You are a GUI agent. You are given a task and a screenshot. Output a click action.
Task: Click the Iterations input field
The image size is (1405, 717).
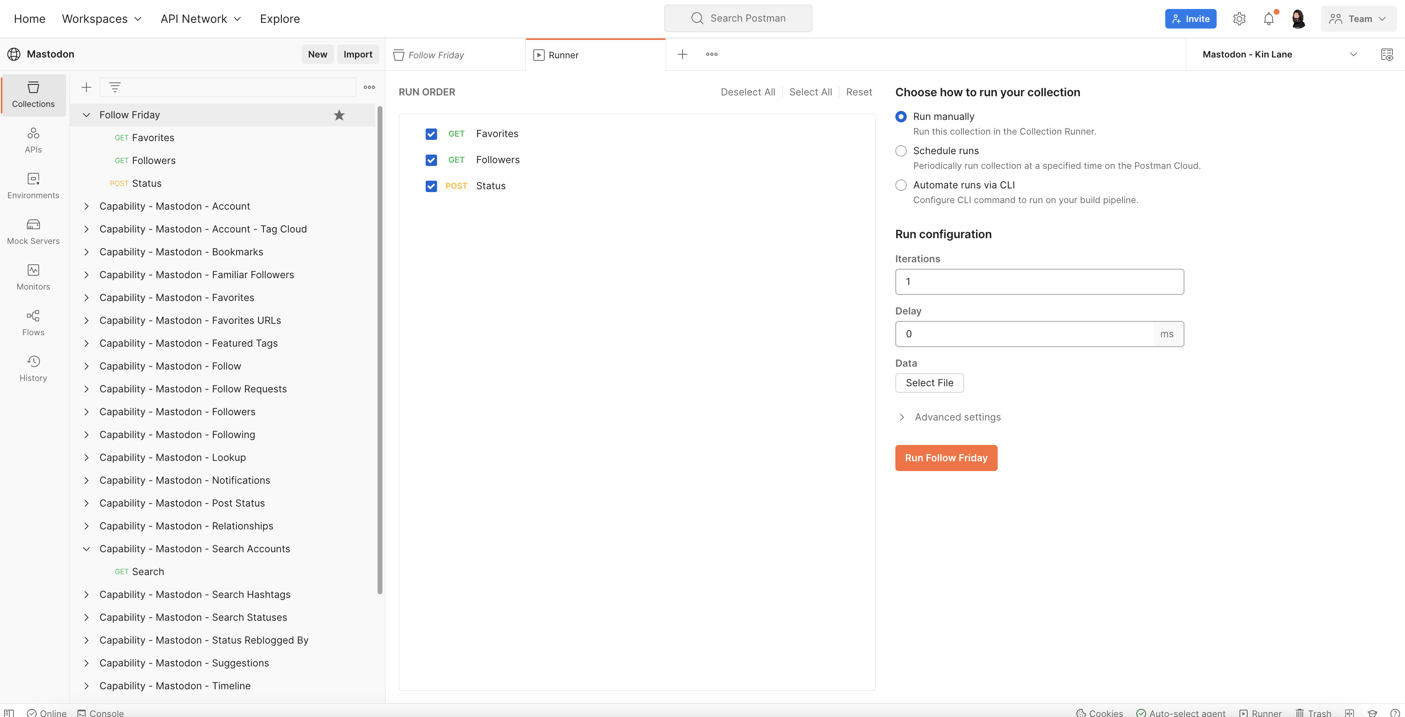pos(1040,281)
